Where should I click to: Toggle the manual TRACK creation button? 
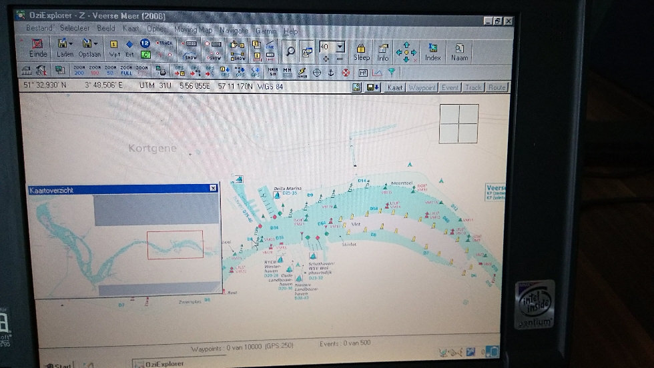tap(164, 43)
